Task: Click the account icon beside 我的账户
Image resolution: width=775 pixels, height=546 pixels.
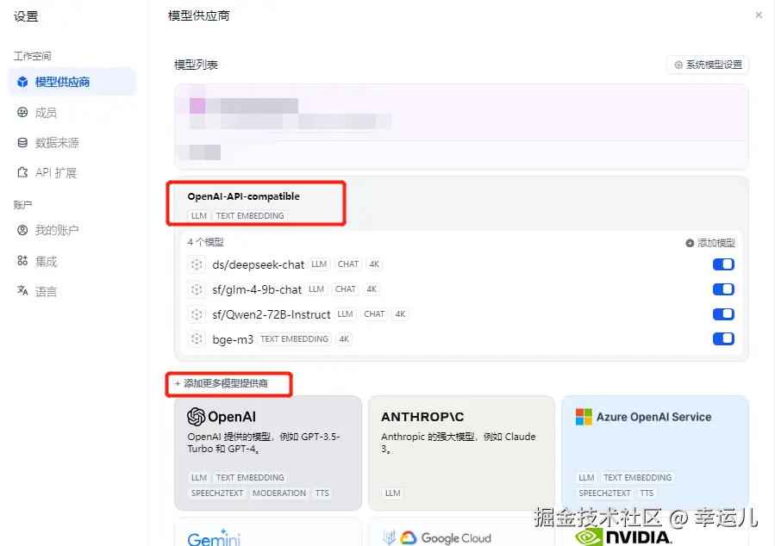Action: click(x=22, y=230)
